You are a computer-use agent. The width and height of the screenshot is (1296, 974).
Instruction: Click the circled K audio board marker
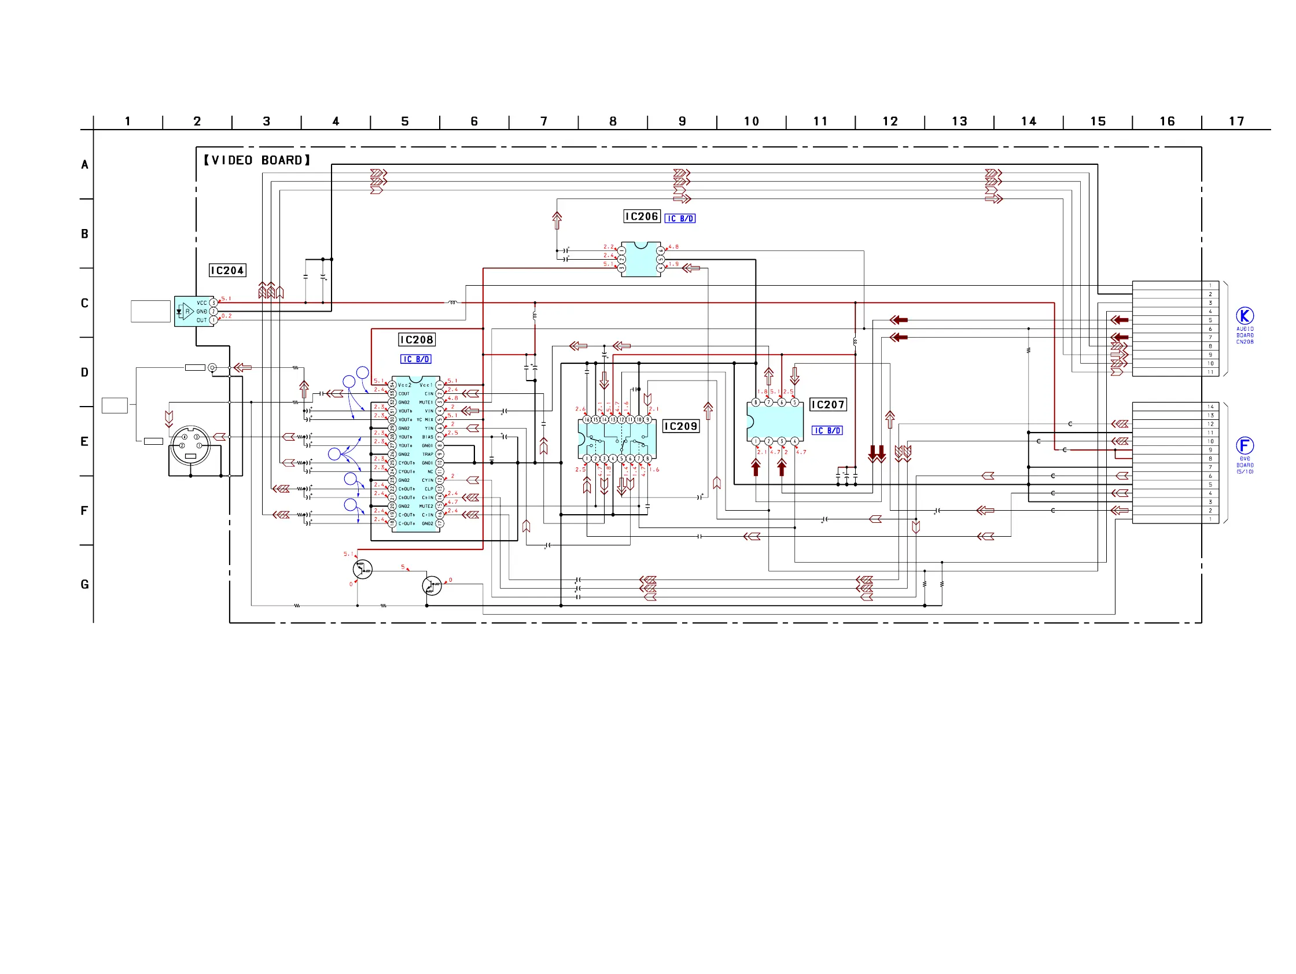pos(1245,316)
